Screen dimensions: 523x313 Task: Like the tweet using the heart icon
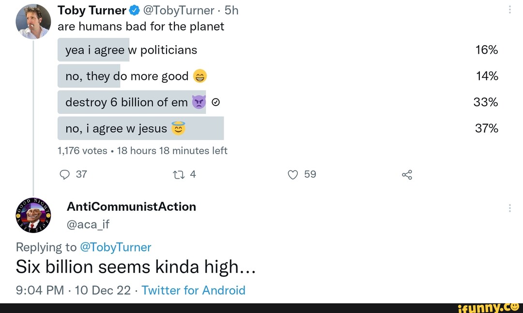point(292,174)
